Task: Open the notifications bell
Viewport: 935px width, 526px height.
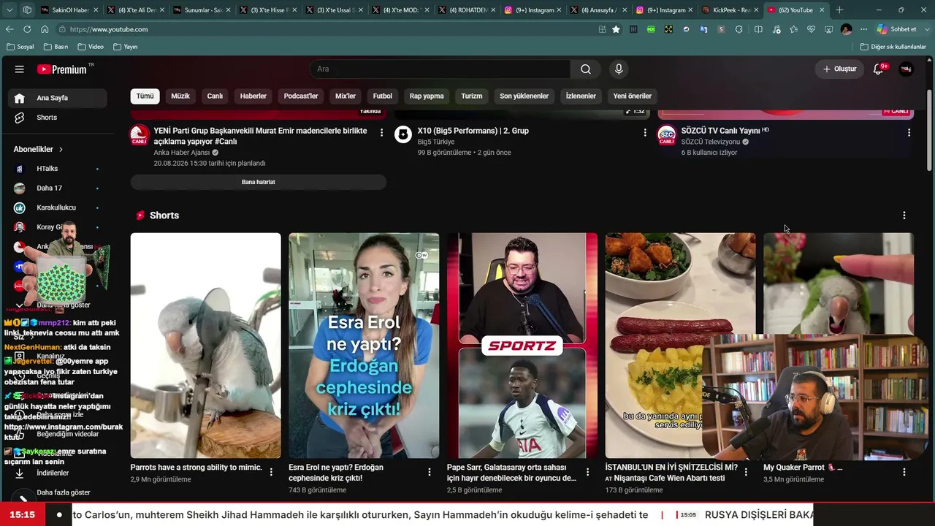Action: 879,69
